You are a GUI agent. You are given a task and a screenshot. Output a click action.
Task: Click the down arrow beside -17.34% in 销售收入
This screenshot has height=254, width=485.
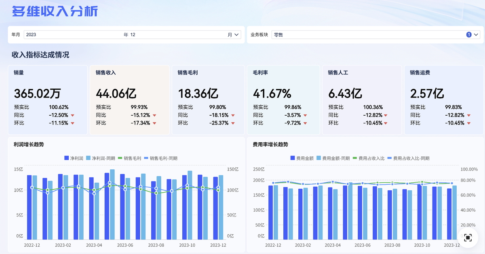(154, 123)
